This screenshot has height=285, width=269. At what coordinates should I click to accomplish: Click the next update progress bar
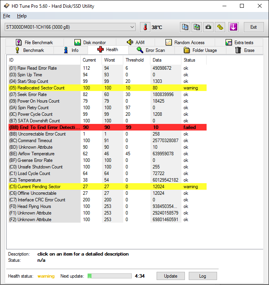[109, 276]
